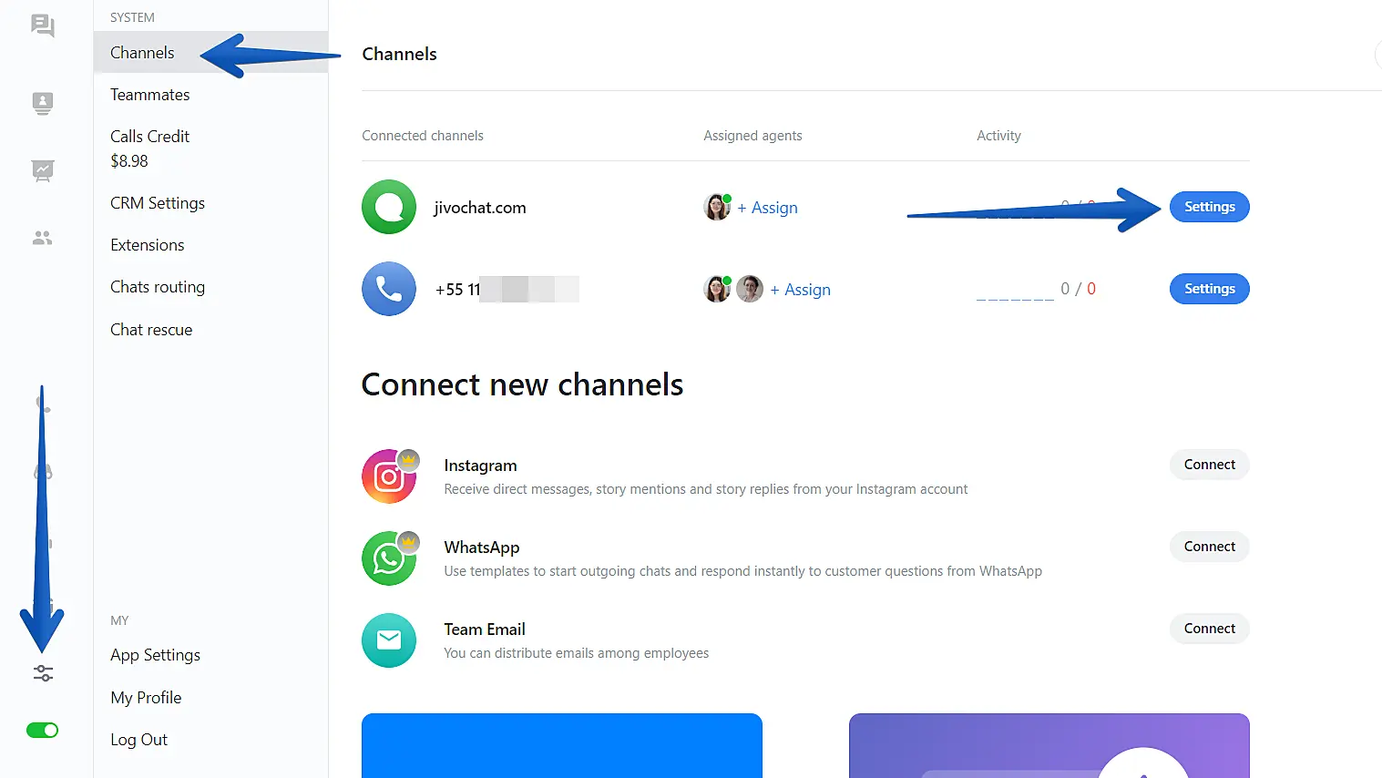Select Teammates in the system menu
Image resolution: width=1382 pixels, height=778 pixels.
150,95
